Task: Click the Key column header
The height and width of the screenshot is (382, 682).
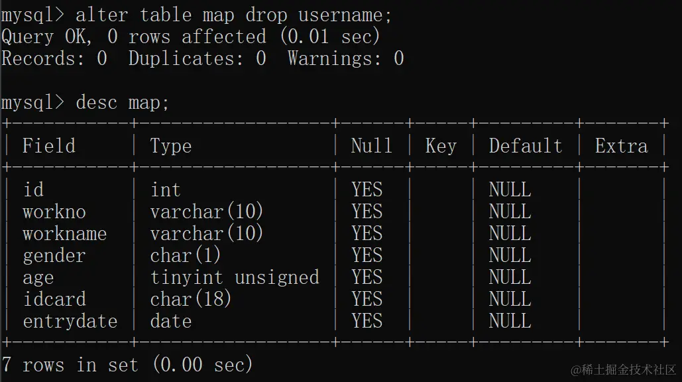Action: 441,146
